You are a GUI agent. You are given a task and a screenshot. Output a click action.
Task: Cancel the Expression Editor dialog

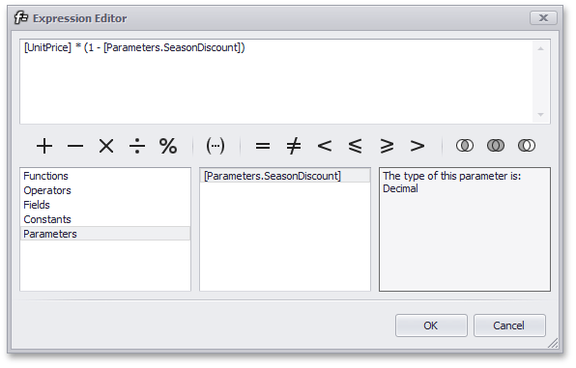[x=509, y=326]
